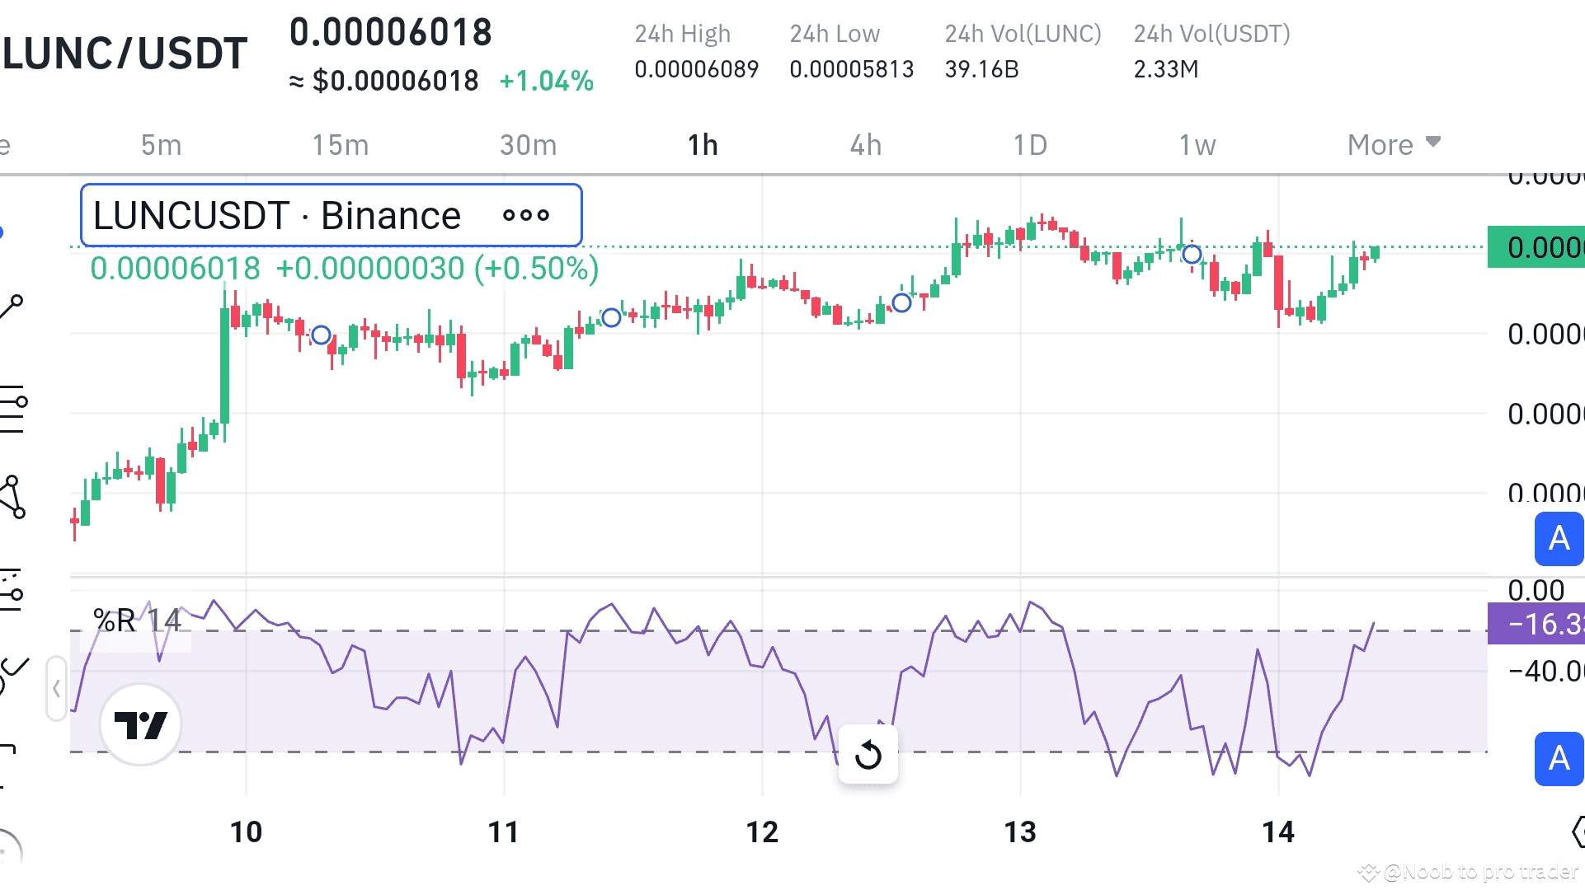Image resolution: width=1585 pixels, height=890 pixels.
Task: Expand the More timeframes dropdown
Action: click(x=1394, y=145)
